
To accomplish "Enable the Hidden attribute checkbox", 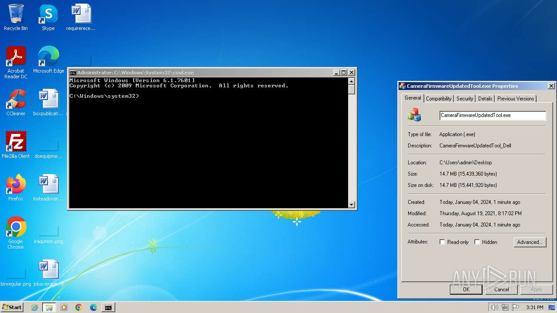I will (x=477, y=242).
